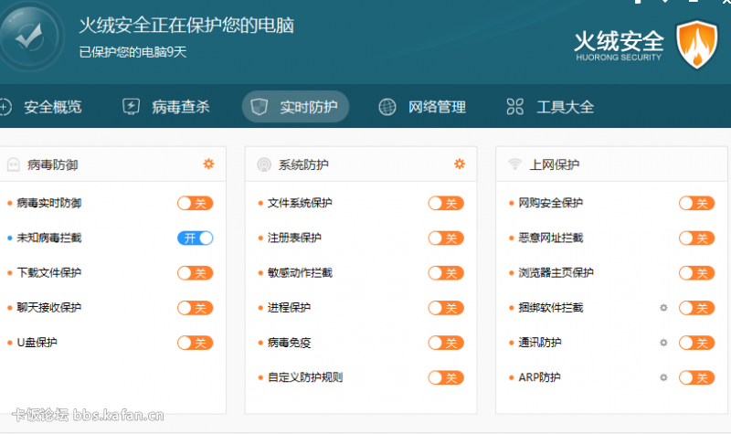The height and width of the screenshot is (434, 731).
Task: Enable 自定义防护规则 toggle
Action: tap(446, 377)
